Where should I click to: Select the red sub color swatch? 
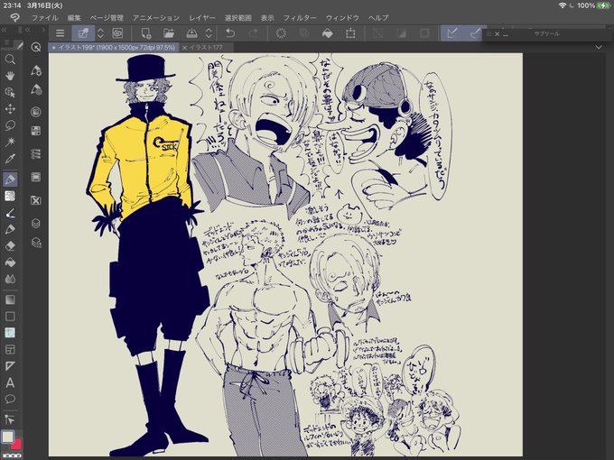pyautogui.click(x=17, y=445)
